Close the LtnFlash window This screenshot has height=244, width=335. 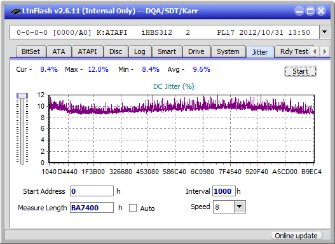point(321,11)
